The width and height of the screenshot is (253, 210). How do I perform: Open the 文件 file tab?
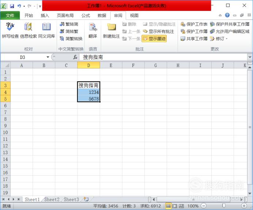[10, 15]
